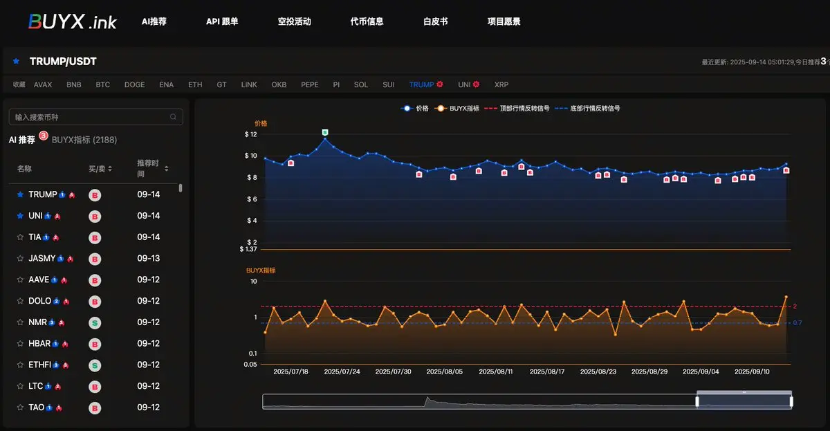Select DOGE in the favorites bar
This screenshot has height=431, width=830.
pyautogui.click(x=135, y=84)
